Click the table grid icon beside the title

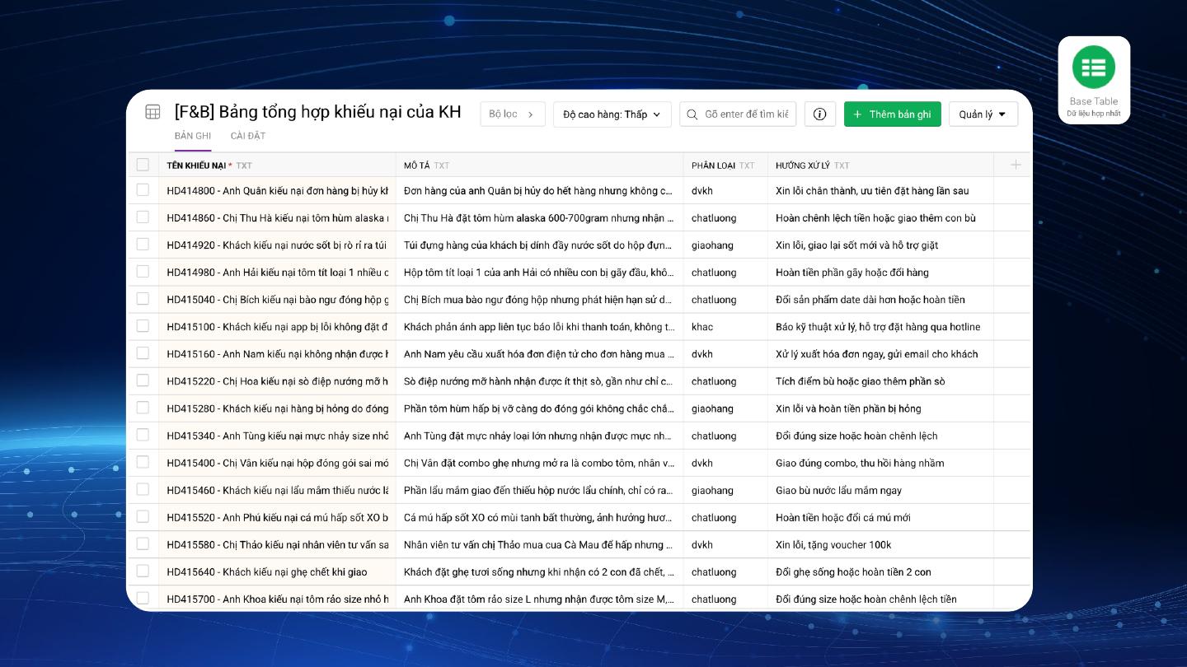click(152, 112)
